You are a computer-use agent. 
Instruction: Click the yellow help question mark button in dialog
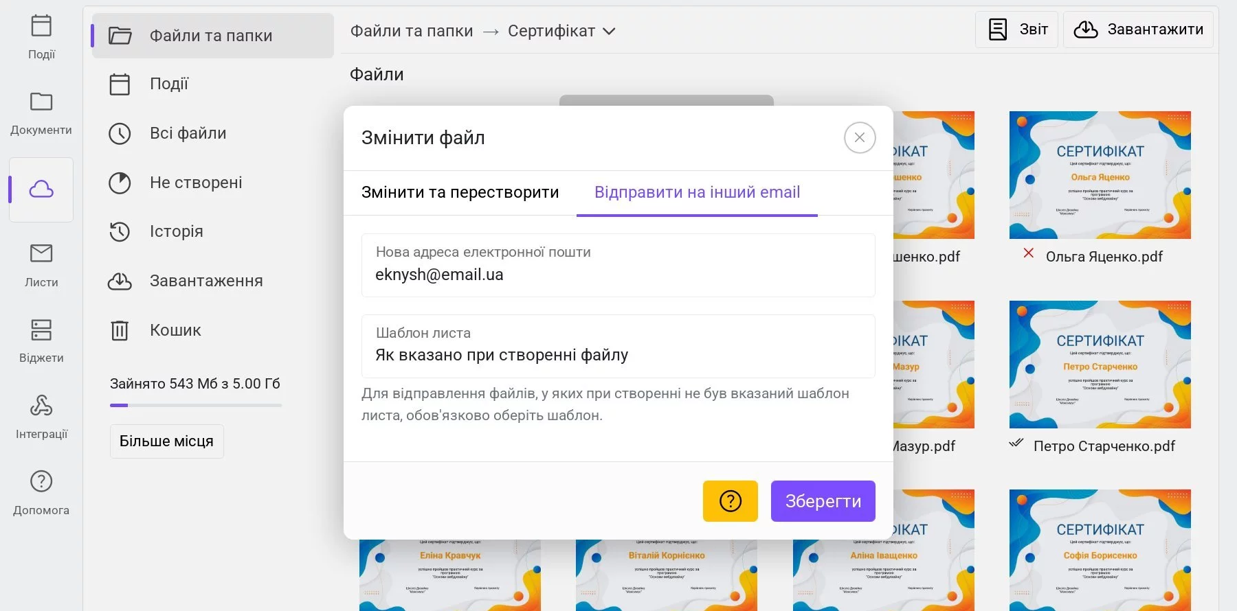coord(731,501)
